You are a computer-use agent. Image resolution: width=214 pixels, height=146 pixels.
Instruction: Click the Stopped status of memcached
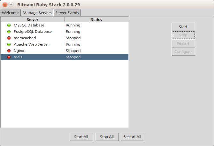73,38
